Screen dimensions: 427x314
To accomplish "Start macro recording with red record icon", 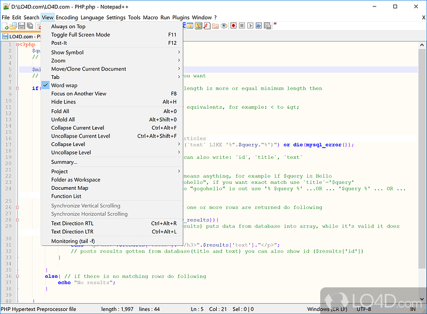I will pos(233,26).
